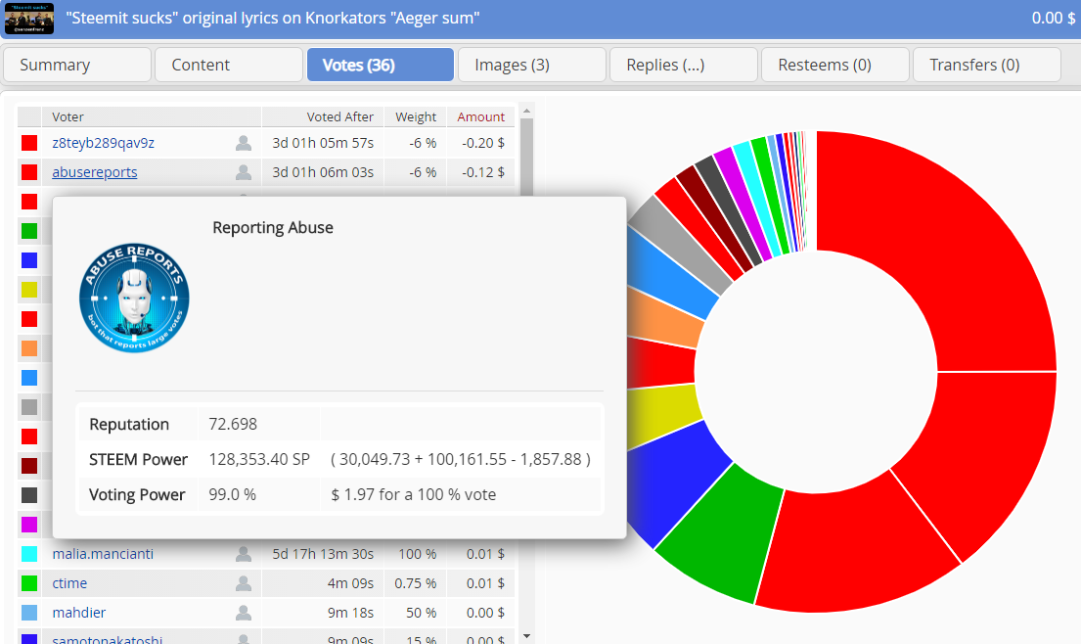The width and height of the screenshot is (1081, 644).
Task: Click the 'Reporting Abuse' popup title
Action: pyautogui.click(x=273, y=227)
